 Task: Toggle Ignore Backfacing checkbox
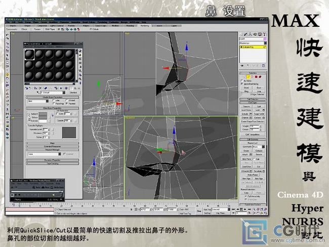tap(242, 84)
